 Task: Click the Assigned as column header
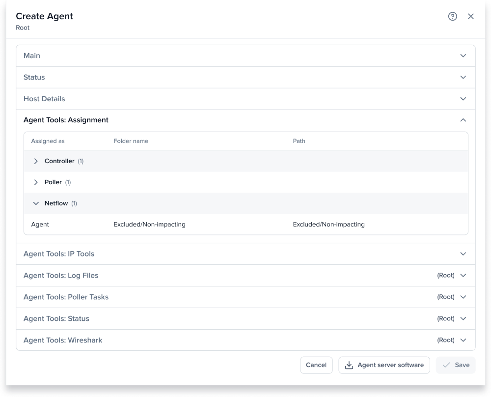coord(48,141)
